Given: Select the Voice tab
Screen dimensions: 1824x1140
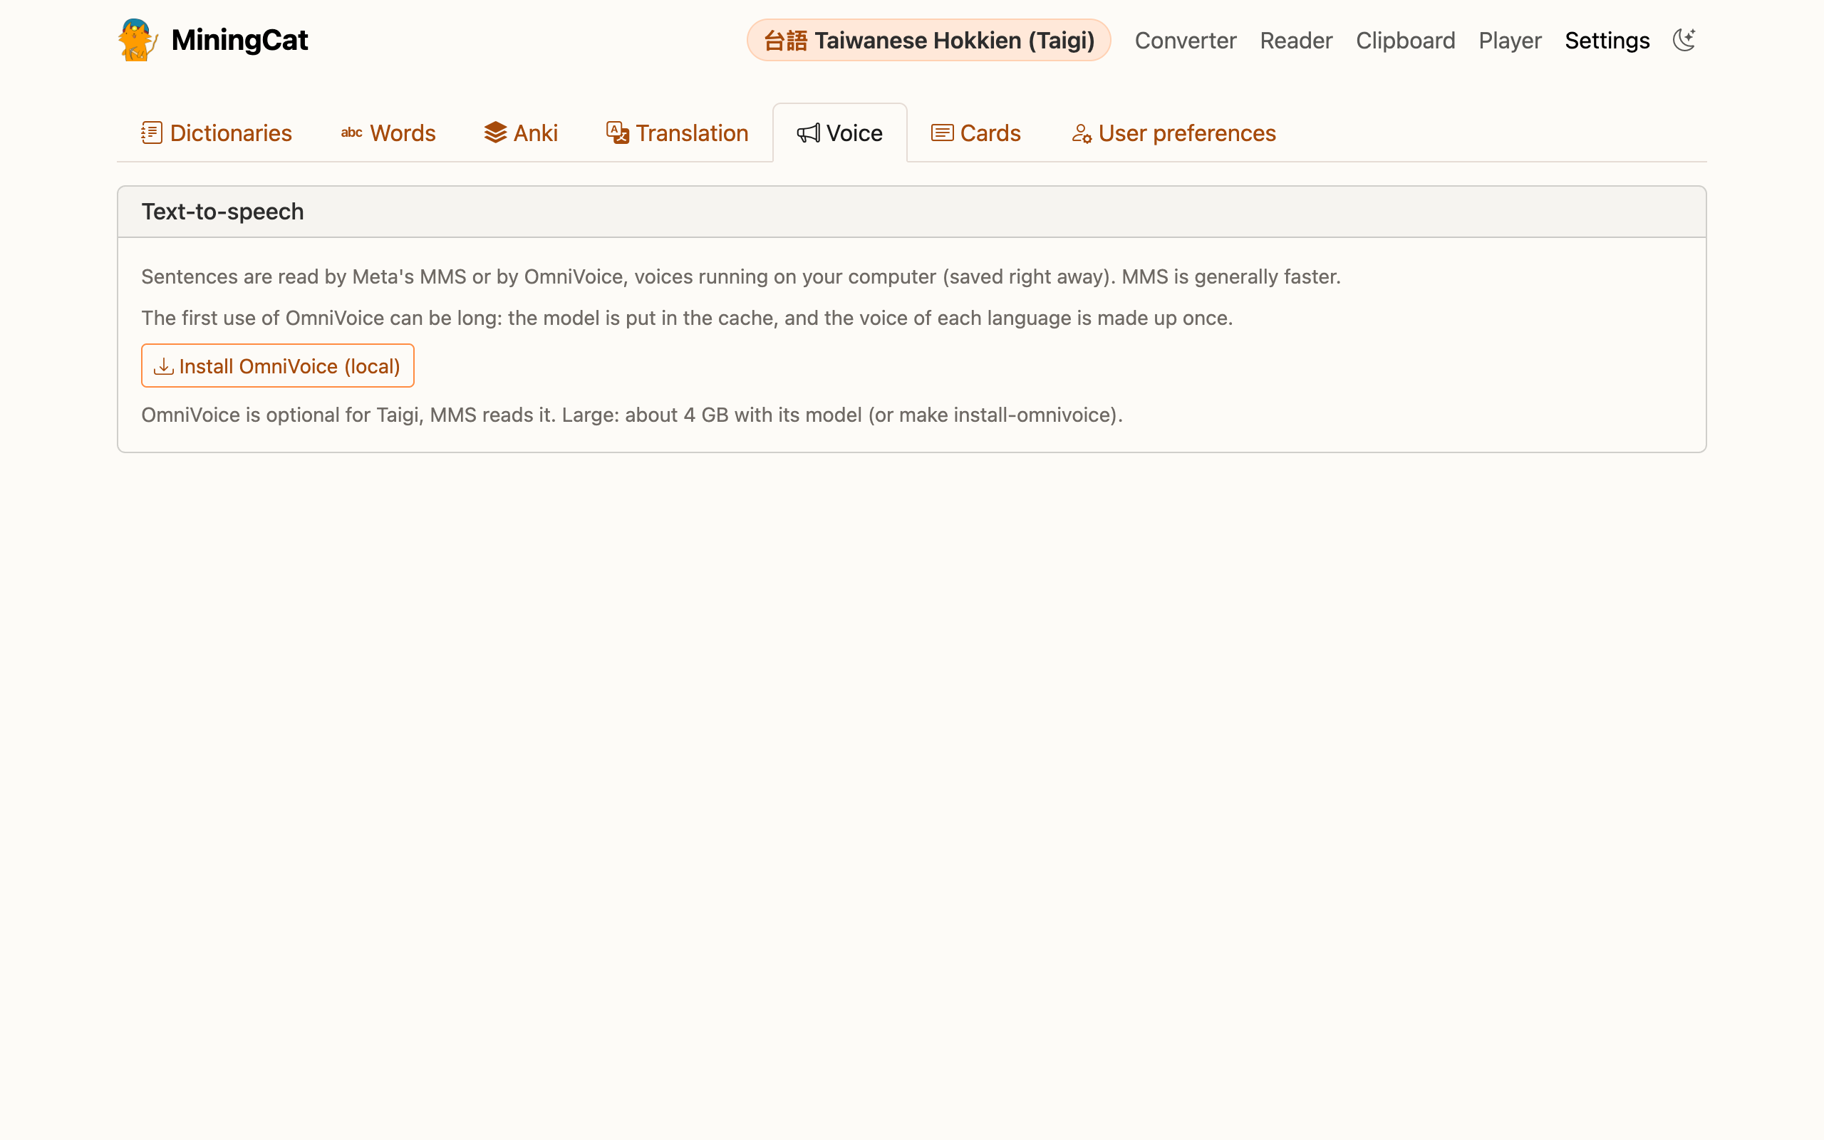Looking at the screenshot, I should click(839, 133).
